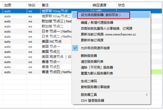The width and height of the screenshot is (163, 110).
Task: Choose 生成二维码 menu item
Action: click(x=89, y=81)
